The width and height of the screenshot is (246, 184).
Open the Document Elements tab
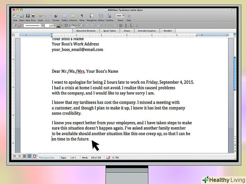click(x=86, y=31)
